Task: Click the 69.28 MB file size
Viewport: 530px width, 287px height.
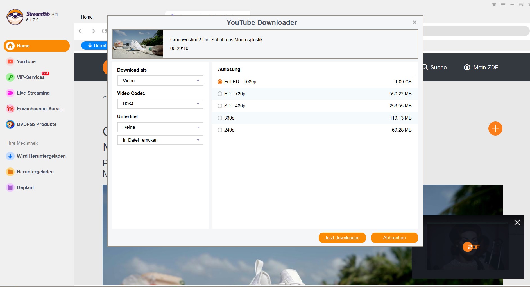Action: pyautogui.click(x=402, y=130)
